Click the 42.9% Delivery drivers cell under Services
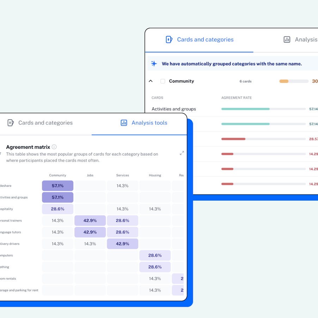This screenshot has width=318, height=318. tap(122, 244)
